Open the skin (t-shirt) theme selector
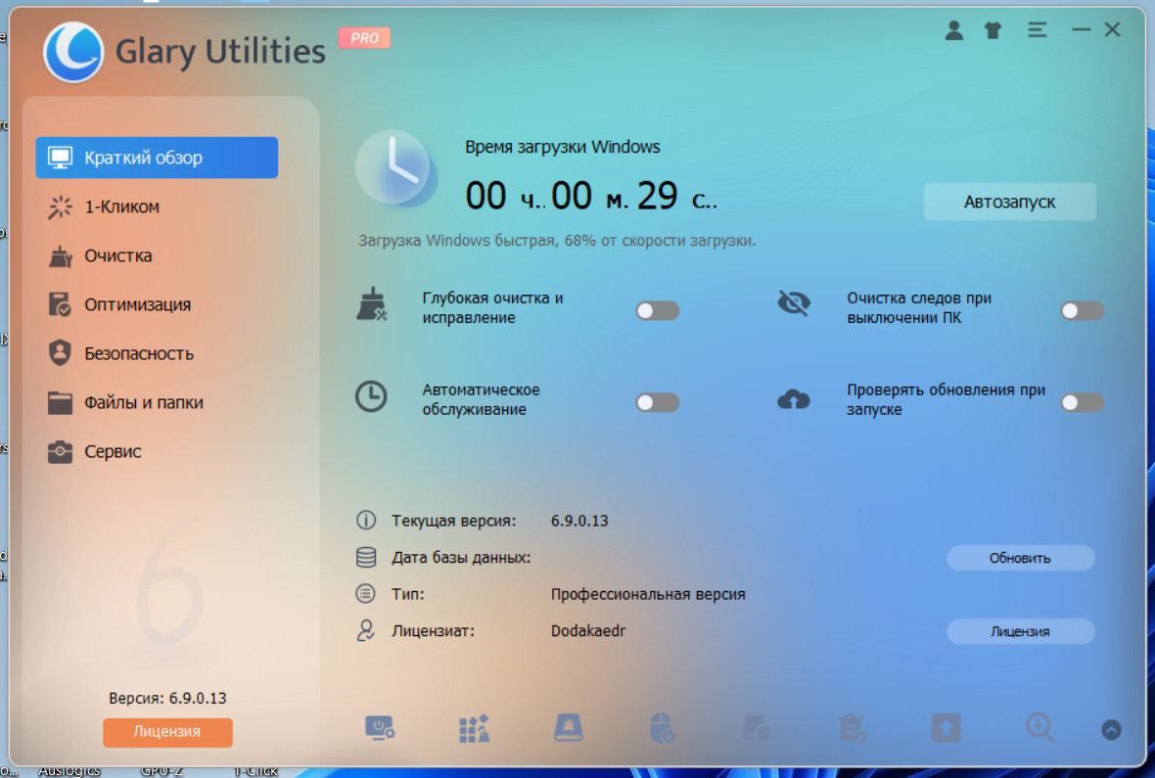The width and height of the screenshot is (1155, 778). coord(993,30)
